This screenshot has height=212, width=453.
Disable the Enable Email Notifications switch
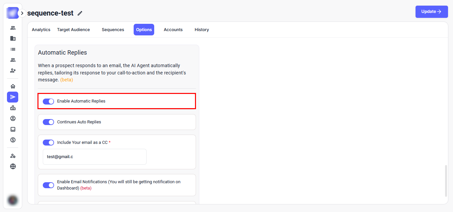[48, 185]
